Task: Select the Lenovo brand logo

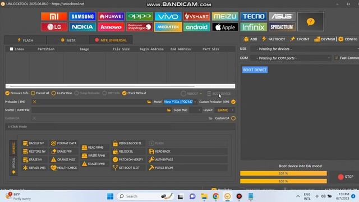Action: tap(111, 27)
